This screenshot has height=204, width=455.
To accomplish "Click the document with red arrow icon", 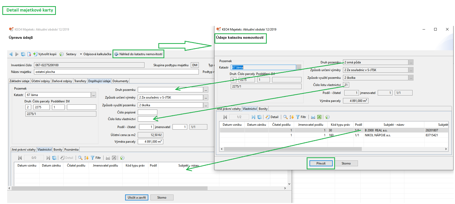I will 29,54.
